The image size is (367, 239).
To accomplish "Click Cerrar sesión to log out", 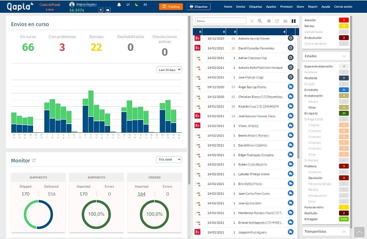I will [343, 6].
